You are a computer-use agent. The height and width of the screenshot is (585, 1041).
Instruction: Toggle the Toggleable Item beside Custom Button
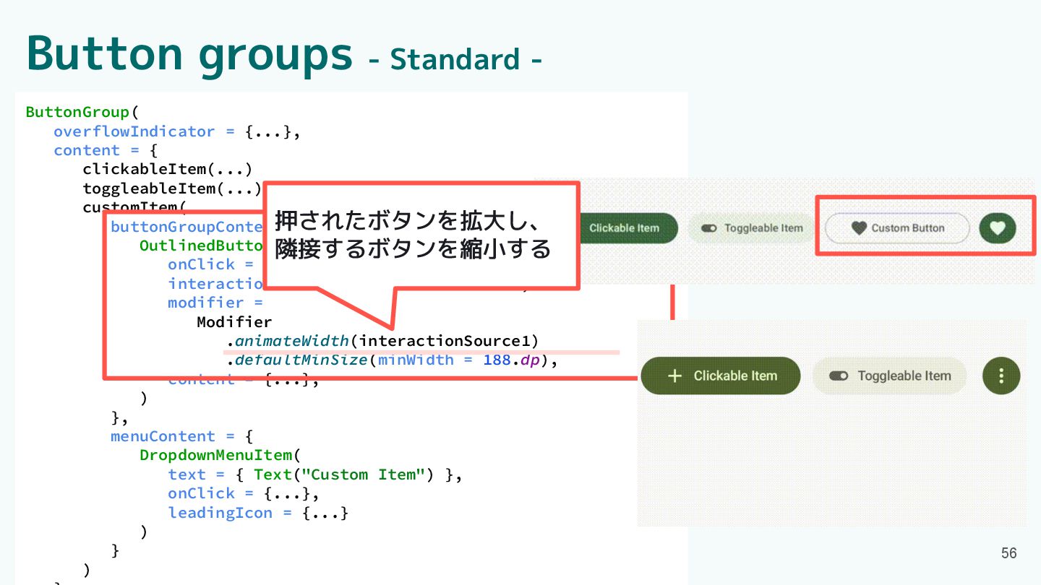(x=752, y=228)
